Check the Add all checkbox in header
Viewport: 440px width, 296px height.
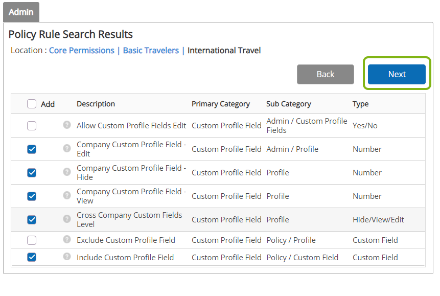(x=32, y=104)
